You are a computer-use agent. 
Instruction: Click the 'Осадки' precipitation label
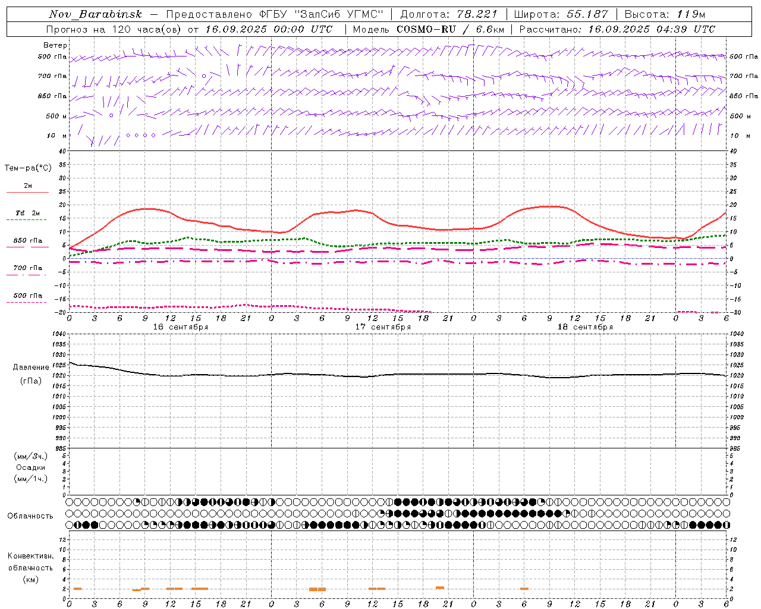point(31,468)
